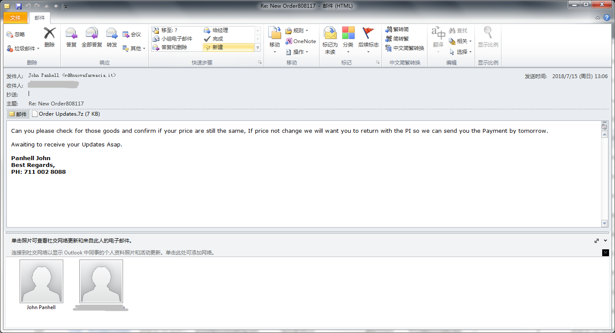Click the recipient's contact photo placeholder
The height and width of the screenshot is (333, 615).
pyautogui.click(x=101, y=281)
